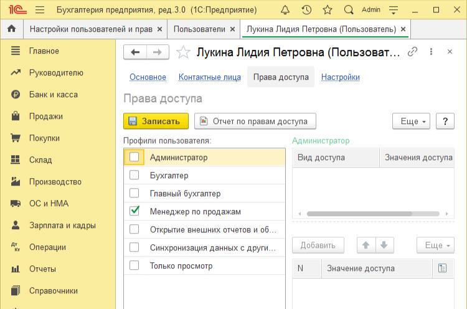Open Склад section

click(x=40, y=159)
